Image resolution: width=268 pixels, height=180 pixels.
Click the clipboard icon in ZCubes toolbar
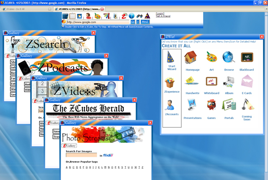point(72,16)
